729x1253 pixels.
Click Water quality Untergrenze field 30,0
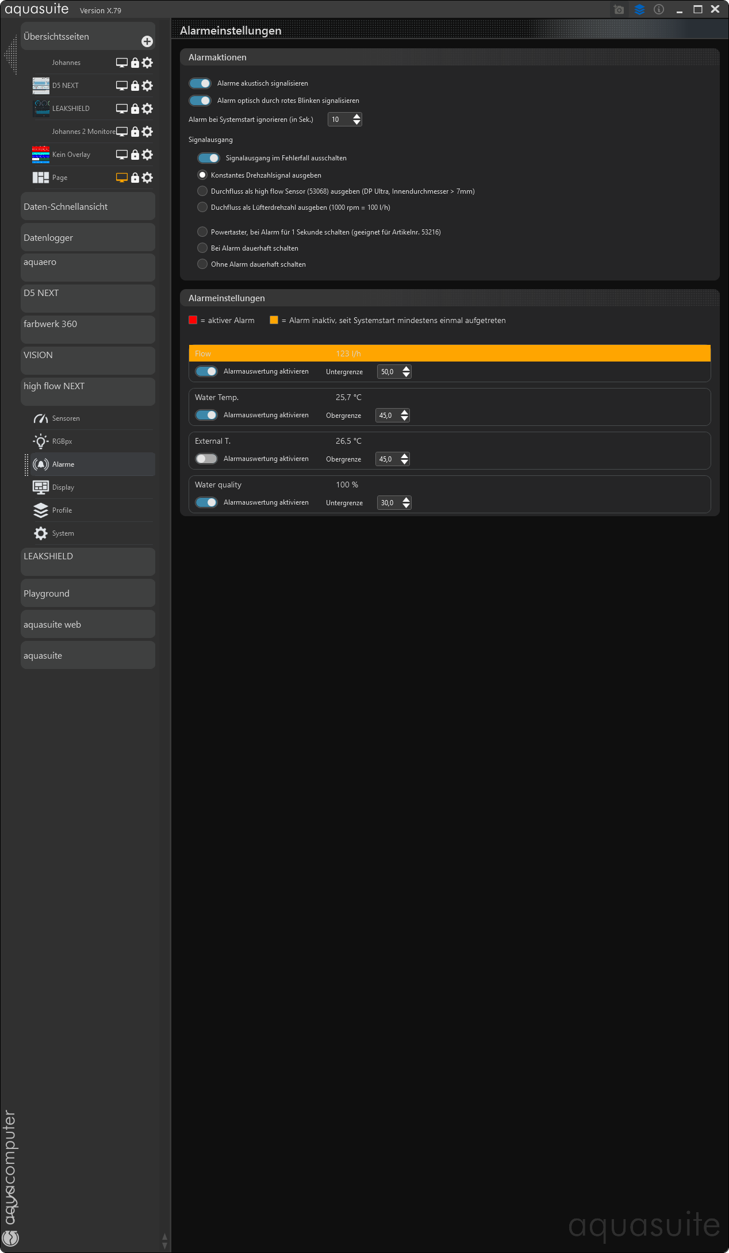pyautogui.click(x=389, y=503)
